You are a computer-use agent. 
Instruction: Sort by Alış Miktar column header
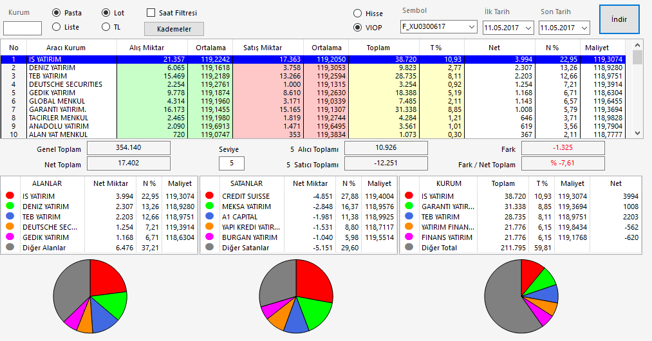(x=152, y=48)
